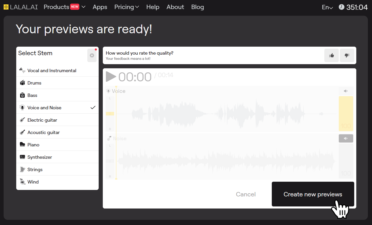Screen dimensions: 372x225
Task: Click Create new previews button
Action: pyautogui.click(x=313, y=194)
